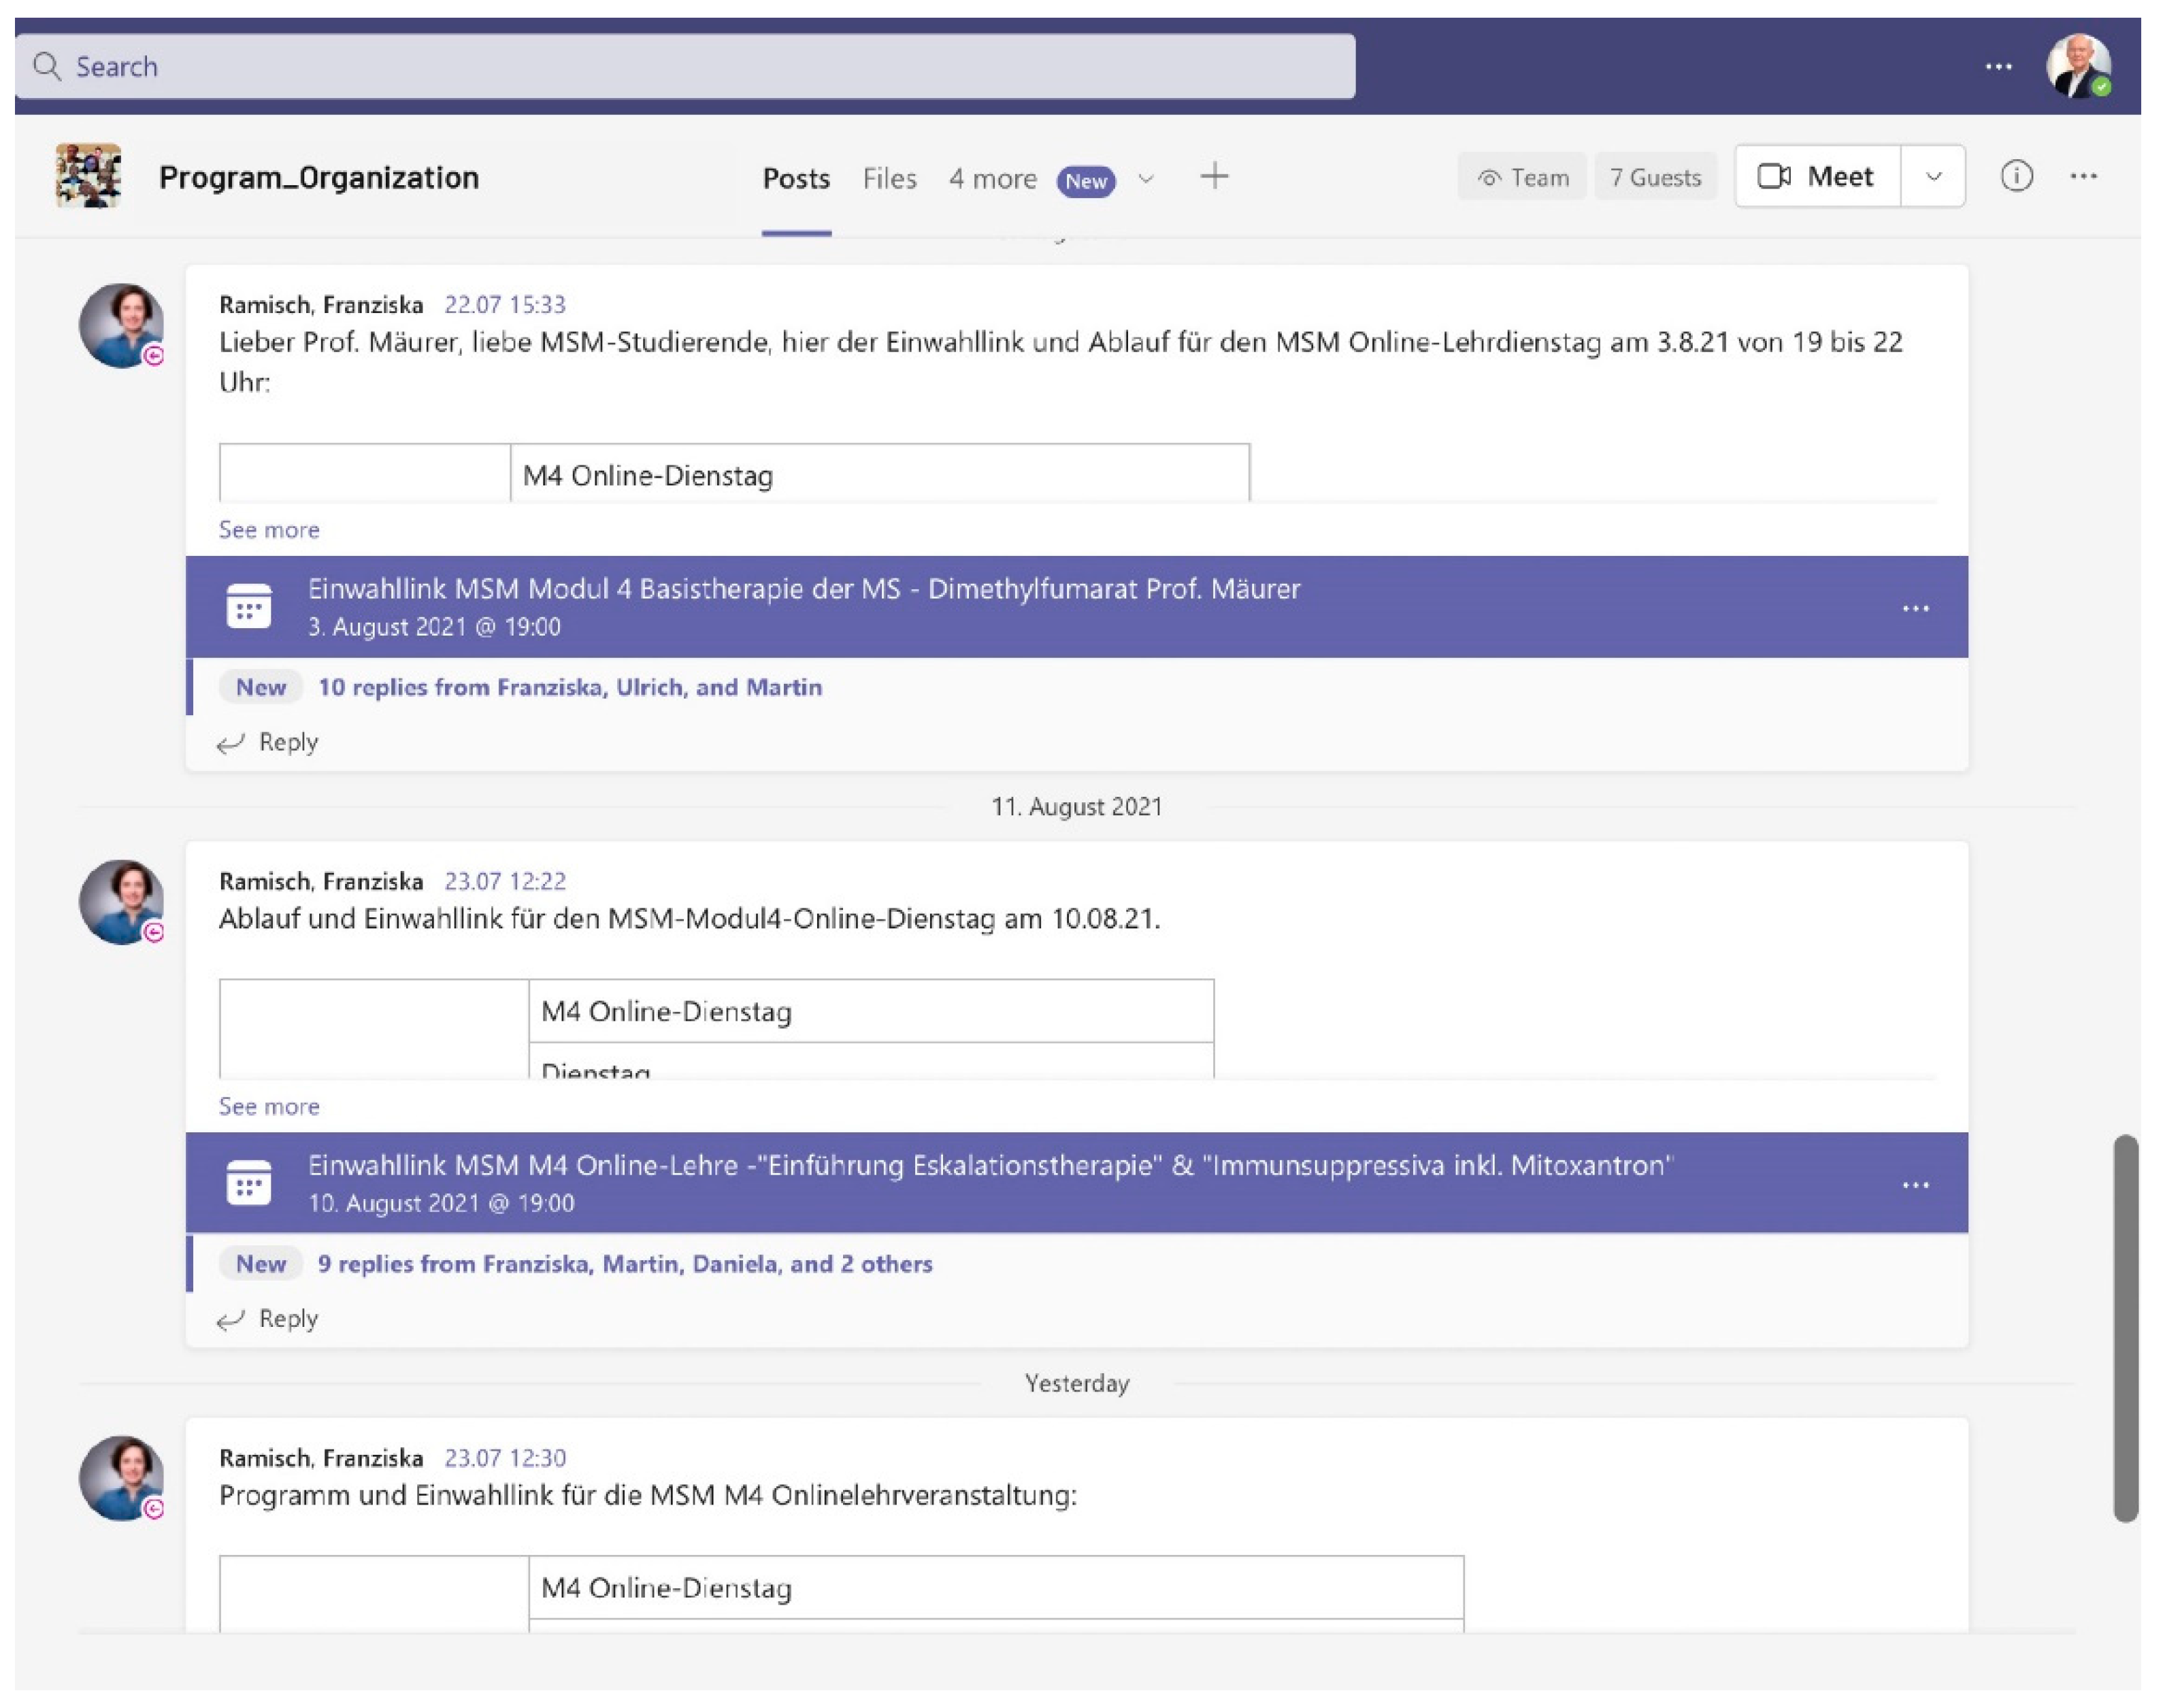
Task: Switch to the Files tab
Action: point(889,179)
